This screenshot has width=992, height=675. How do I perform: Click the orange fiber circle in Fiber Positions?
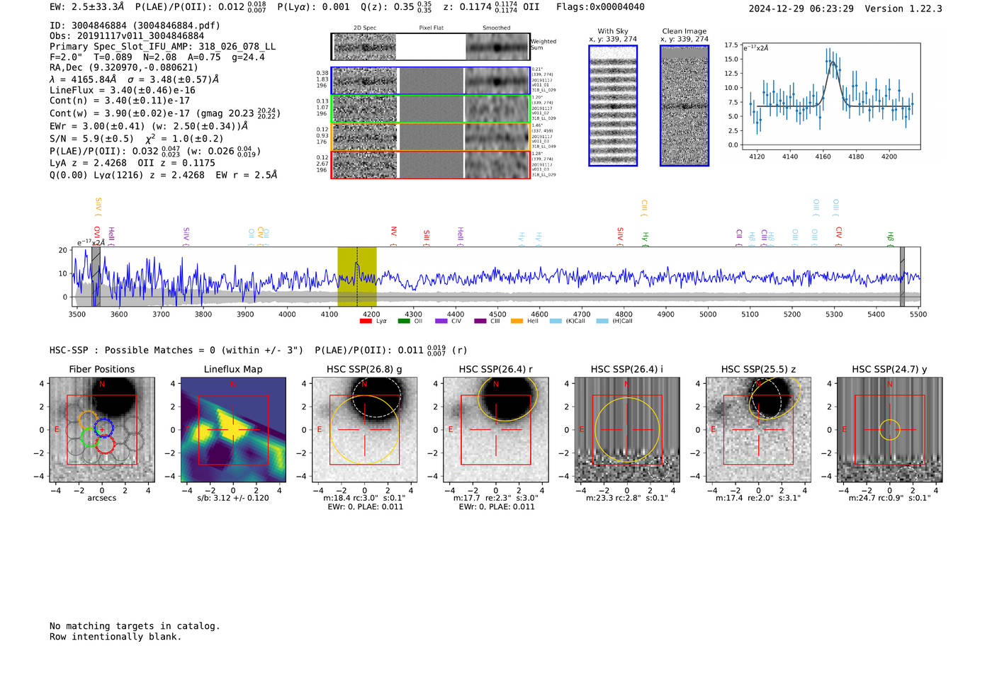(88, 419)
